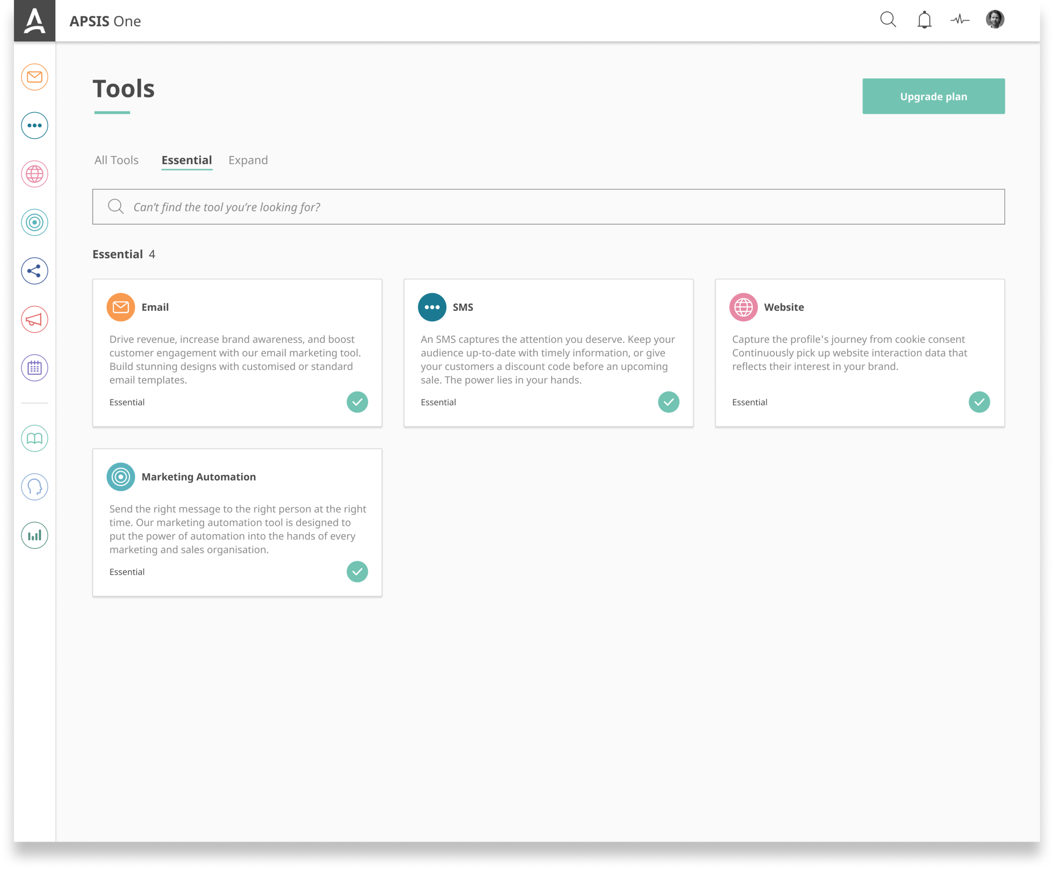The width and height of the screenshot is (1054, 870).
Task: Click the Website card title
Action: tap(784, 307)
